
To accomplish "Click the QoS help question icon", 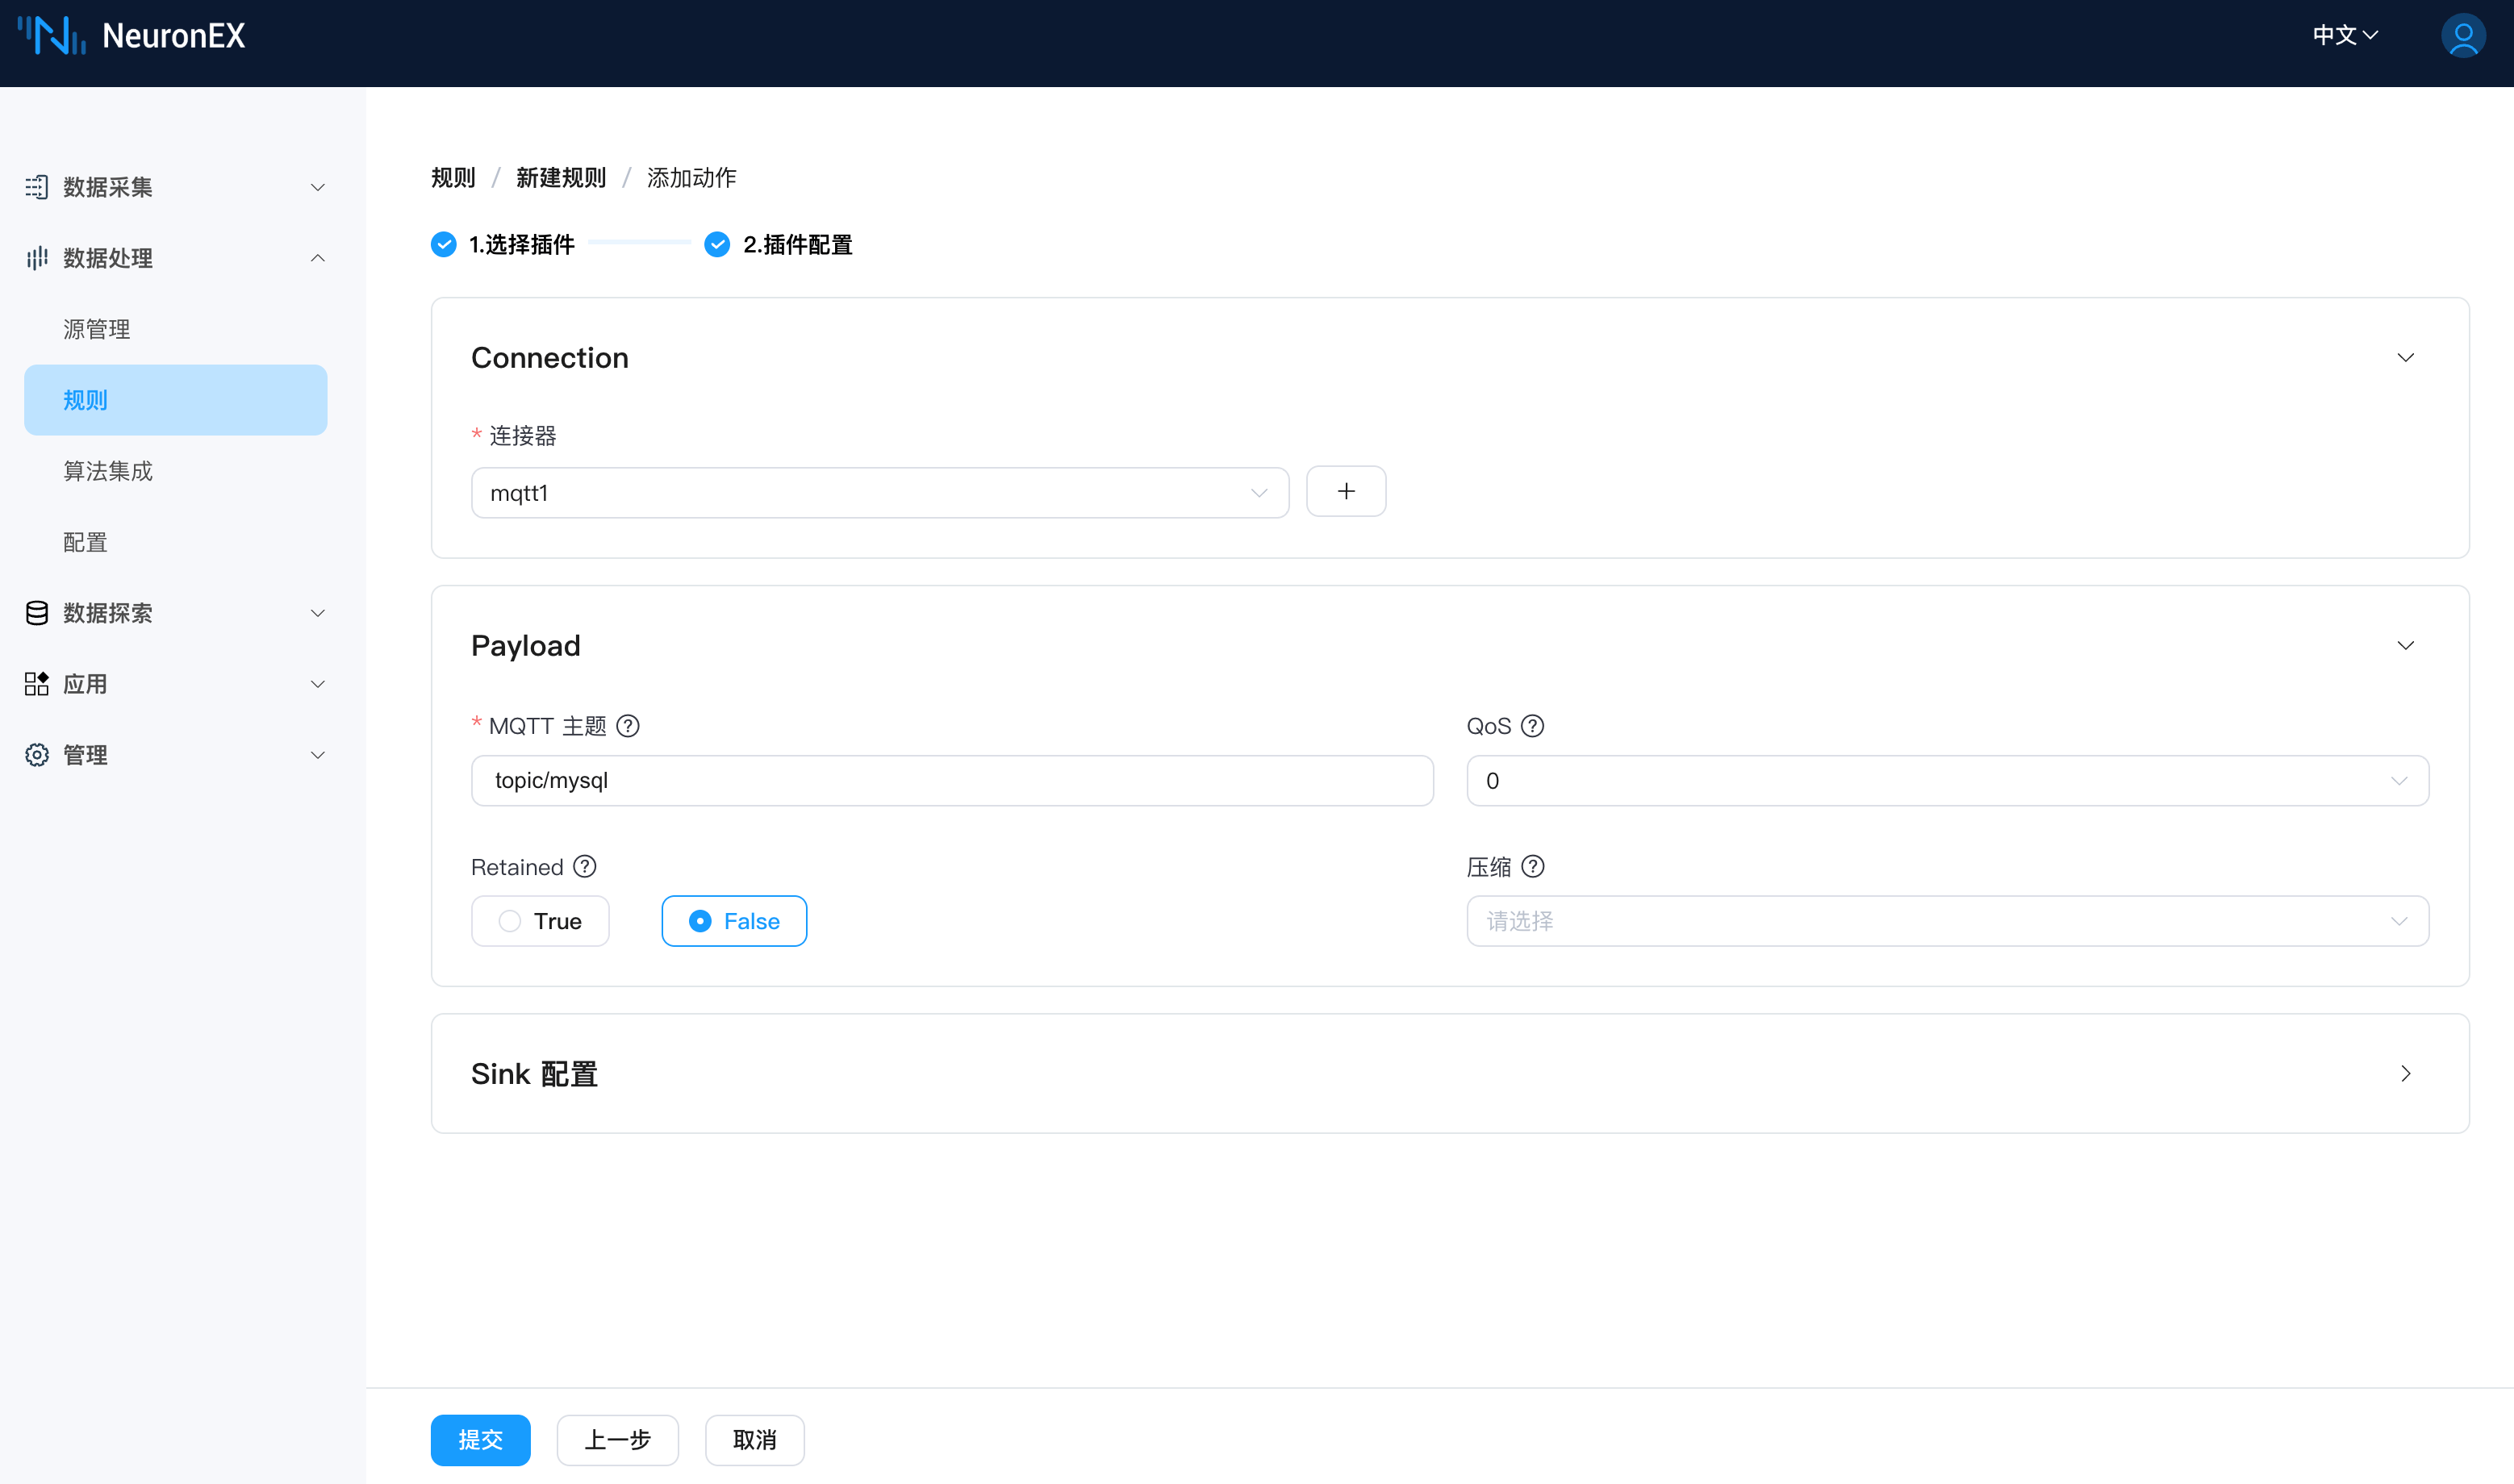I will pos(1533,726).
